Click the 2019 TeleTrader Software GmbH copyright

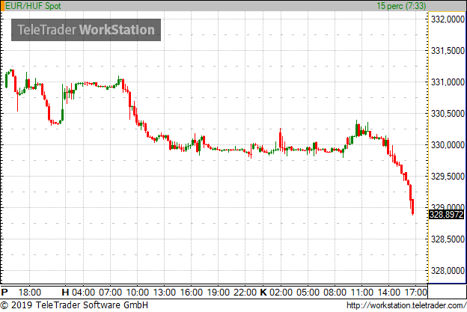pos(74,305)
